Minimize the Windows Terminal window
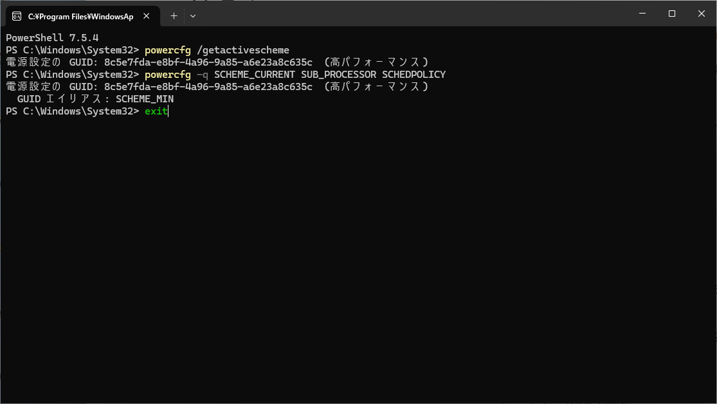Viewport: 717px width, 404px height. point(642,14)
